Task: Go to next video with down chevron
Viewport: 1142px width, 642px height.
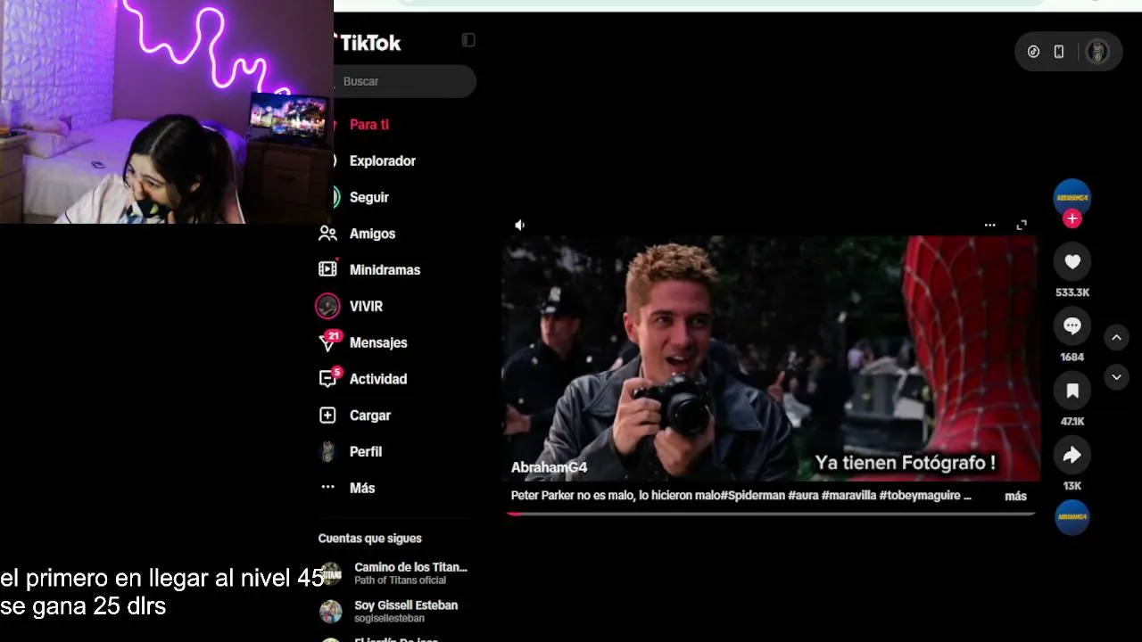Action: (1116, 377)
